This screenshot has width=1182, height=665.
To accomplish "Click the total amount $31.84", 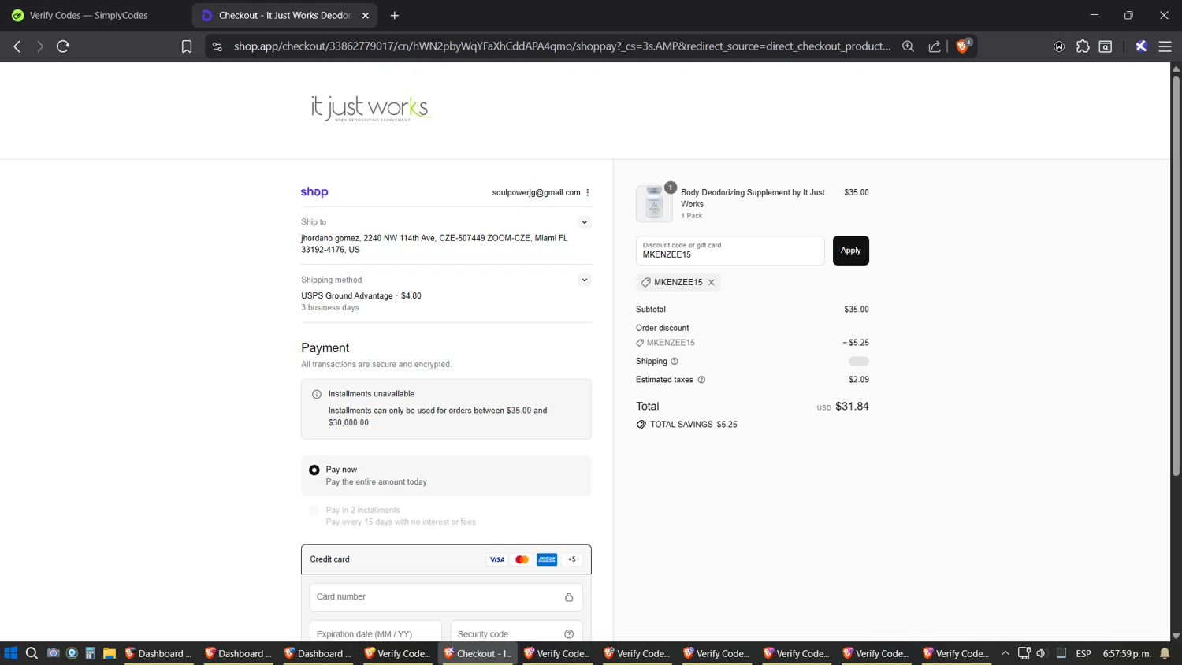I will (852, 407).
